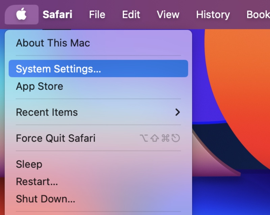Select Restart… in the Apple menu
The height and width of the screenshot is (215, 270).
(x=37, y=182)
